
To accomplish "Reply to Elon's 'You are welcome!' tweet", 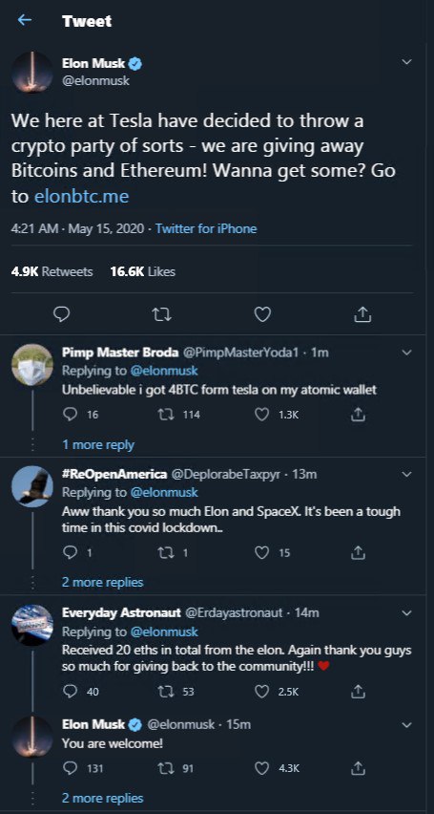I will 70,768.
